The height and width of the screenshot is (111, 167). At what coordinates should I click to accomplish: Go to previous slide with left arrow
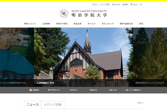click(x=25, y=57)
